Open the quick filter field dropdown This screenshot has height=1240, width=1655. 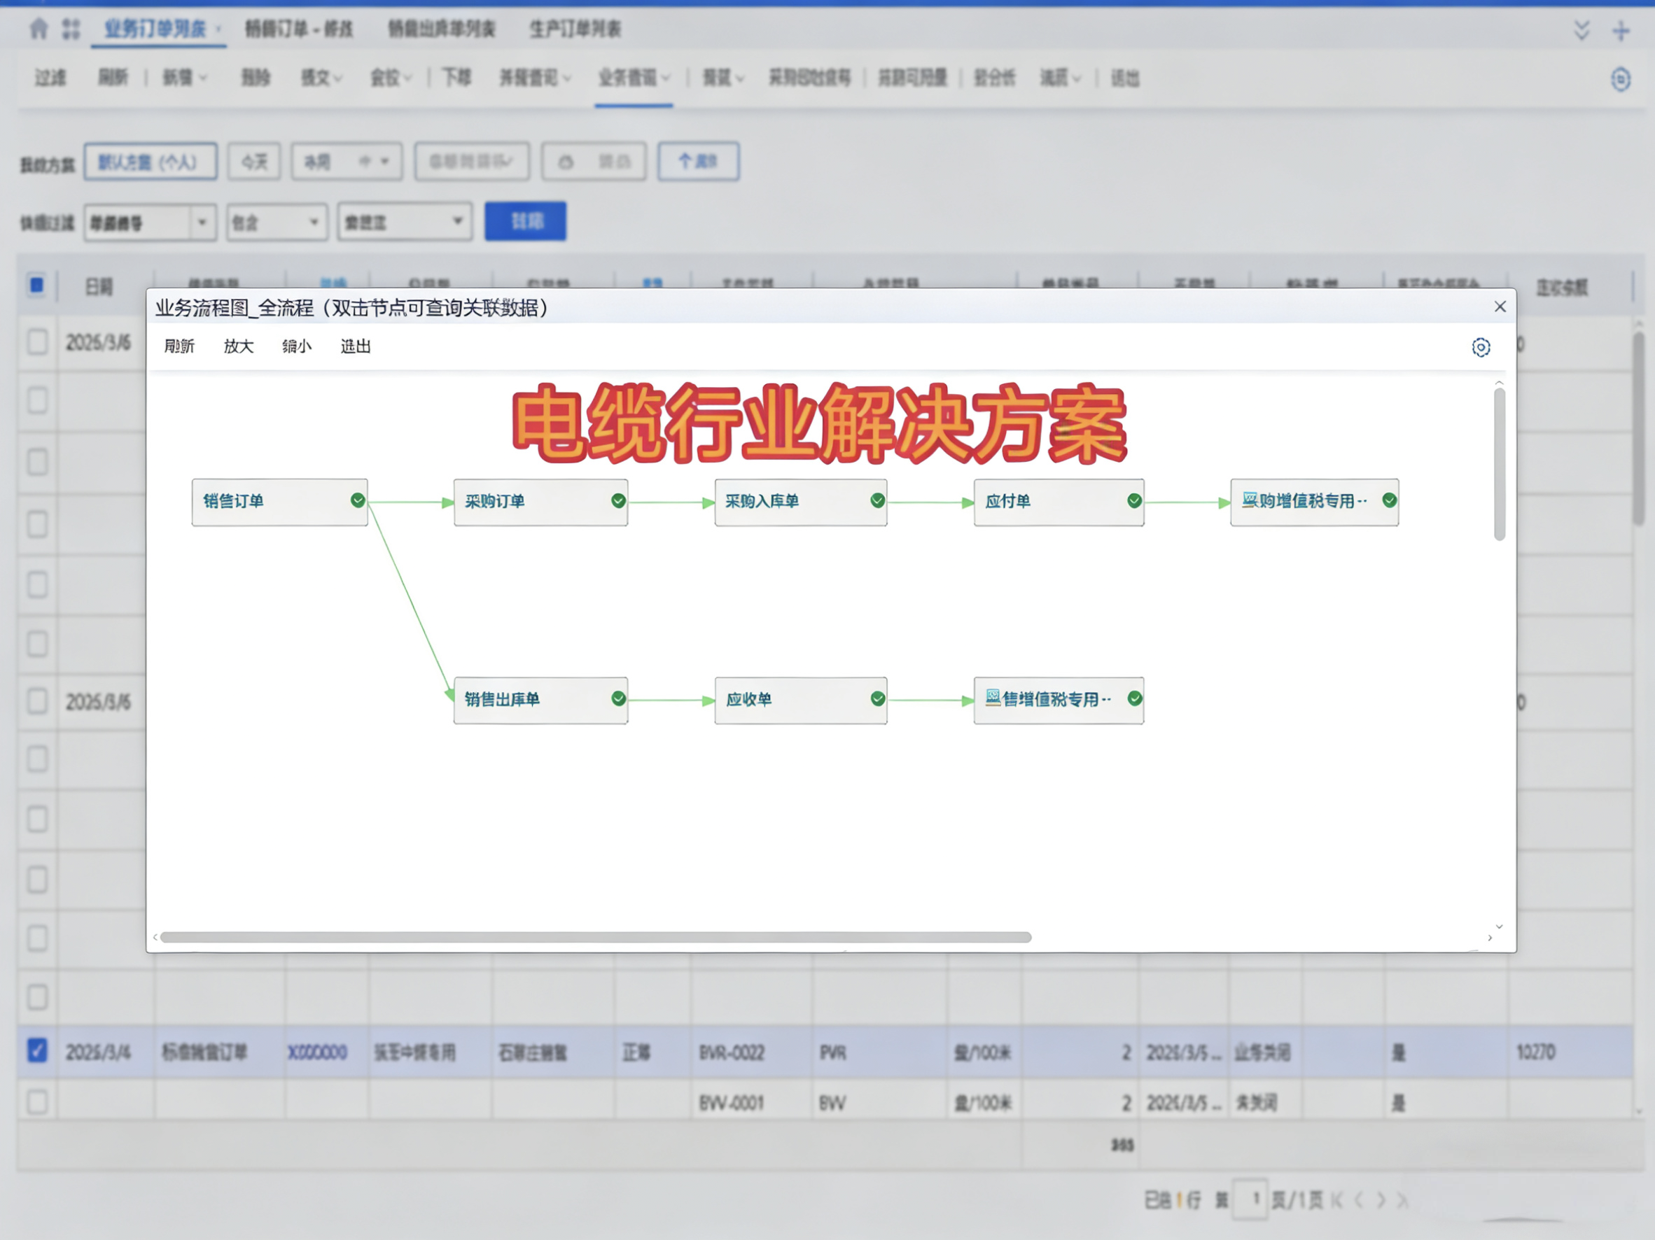pos(201,222)
